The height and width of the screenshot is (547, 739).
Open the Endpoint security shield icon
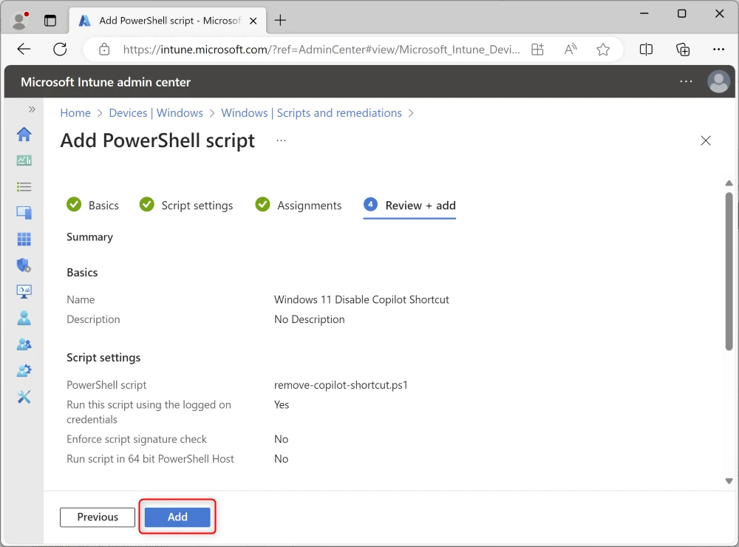24,265
